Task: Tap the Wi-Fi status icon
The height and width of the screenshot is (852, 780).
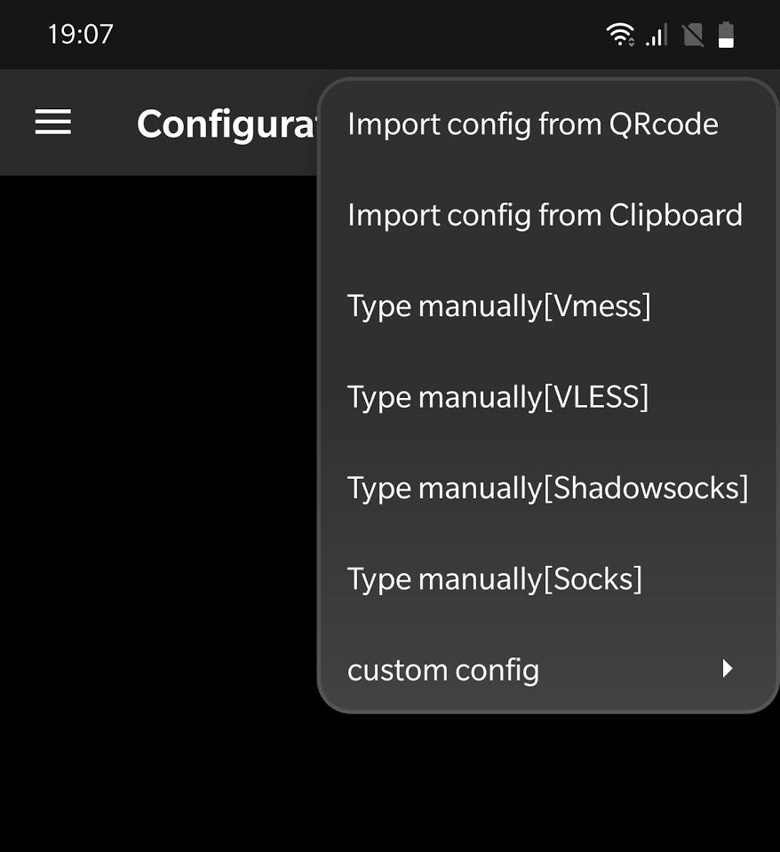Action: [x=619, y=35]
